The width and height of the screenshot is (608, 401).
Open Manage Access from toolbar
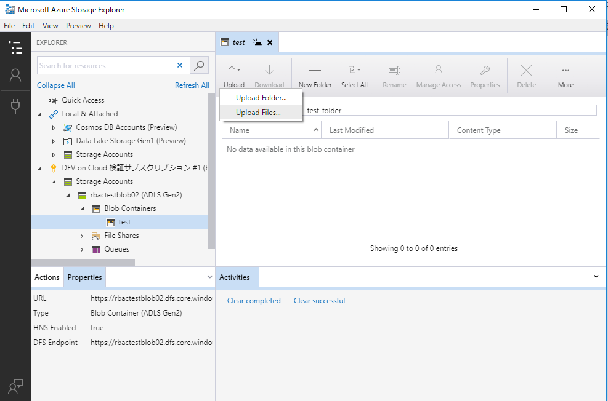tap(439, 76)
